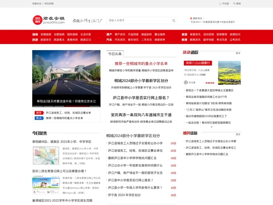The image size is (273, 205).
Task: Open 庐江县小学一年级入学年龄有什么要求？
Action: click(x=135, y=188)
